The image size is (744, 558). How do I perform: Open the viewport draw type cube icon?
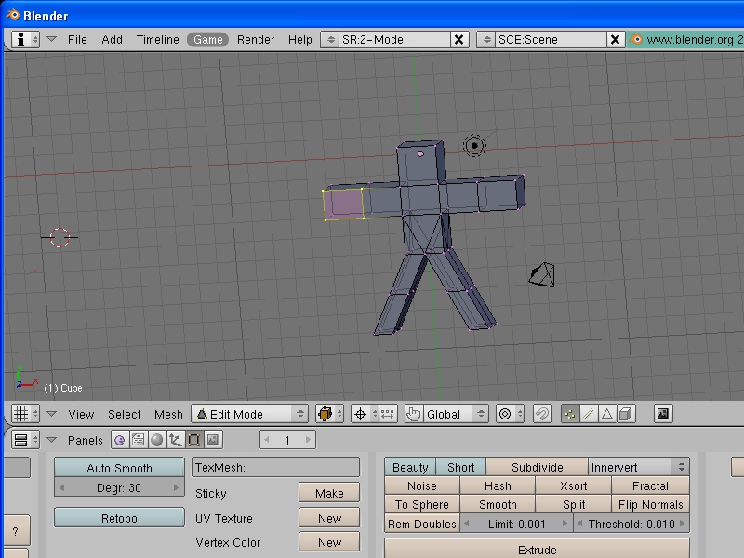330,414
